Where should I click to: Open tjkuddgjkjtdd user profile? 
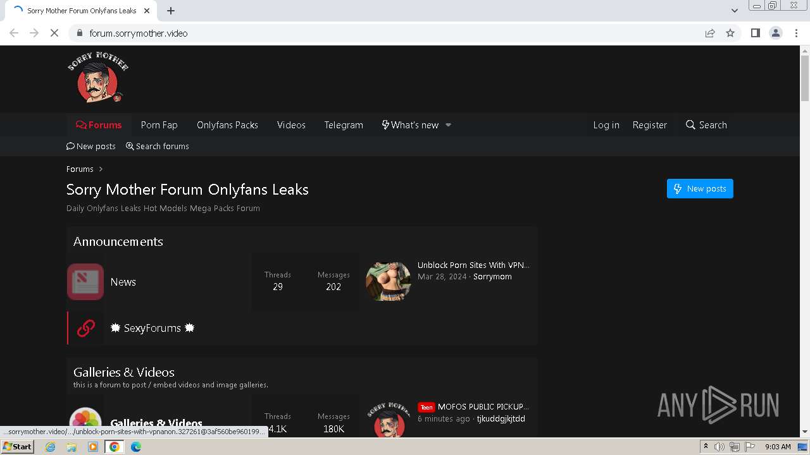(501, 418)
